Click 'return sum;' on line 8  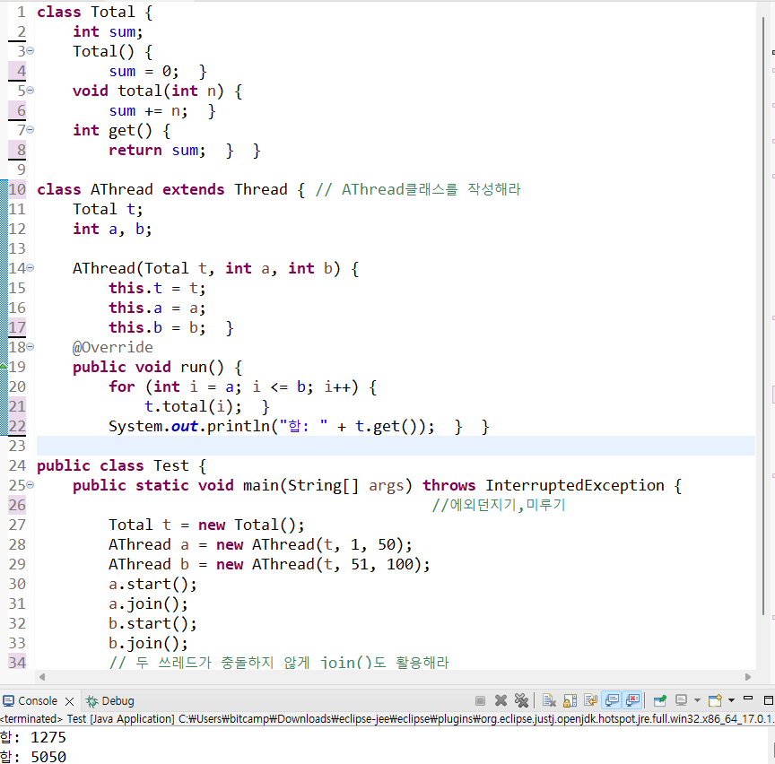coord(157,151)
